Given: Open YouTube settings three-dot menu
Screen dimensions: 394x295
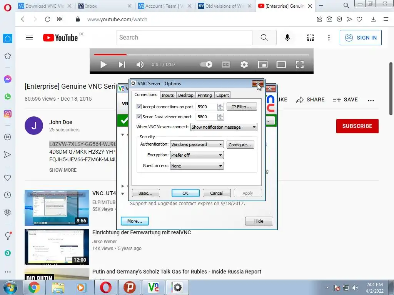Looking at the screenshot, I should (329, 38).
